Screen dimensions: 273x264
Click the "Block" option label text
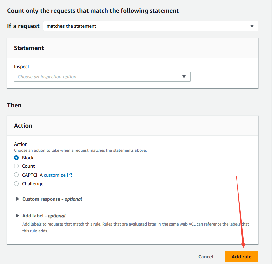click(x=28, y=158)
